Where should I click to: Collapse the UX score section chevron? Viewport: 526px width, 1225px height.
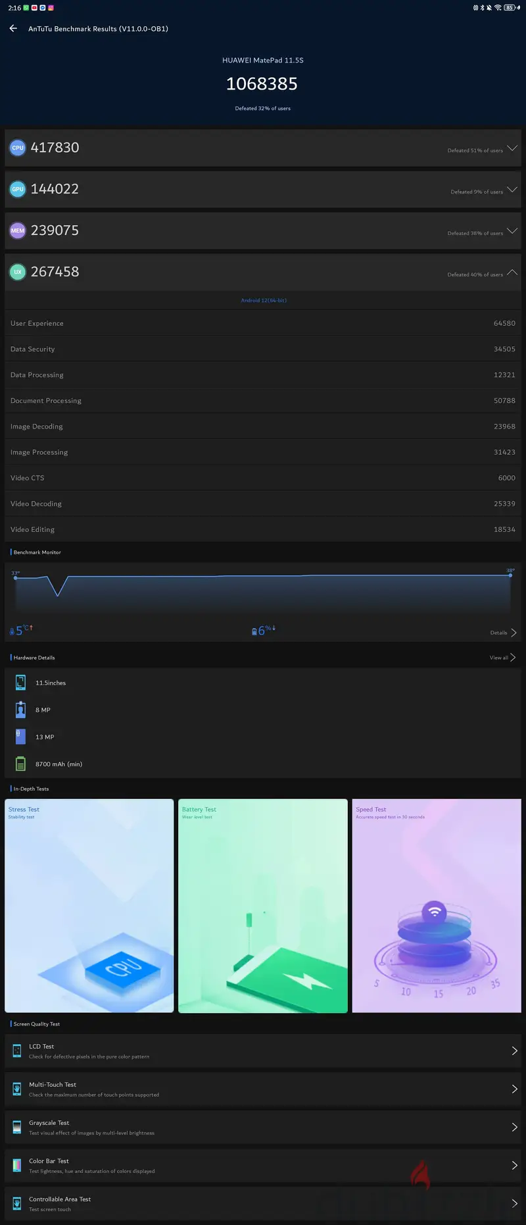tap(512, 273)
